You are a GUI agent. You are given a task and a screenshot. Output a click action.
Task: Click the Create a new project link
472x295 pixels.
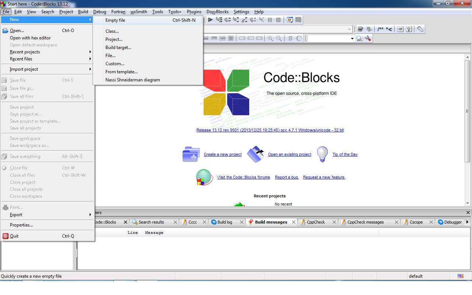(223, 154)
